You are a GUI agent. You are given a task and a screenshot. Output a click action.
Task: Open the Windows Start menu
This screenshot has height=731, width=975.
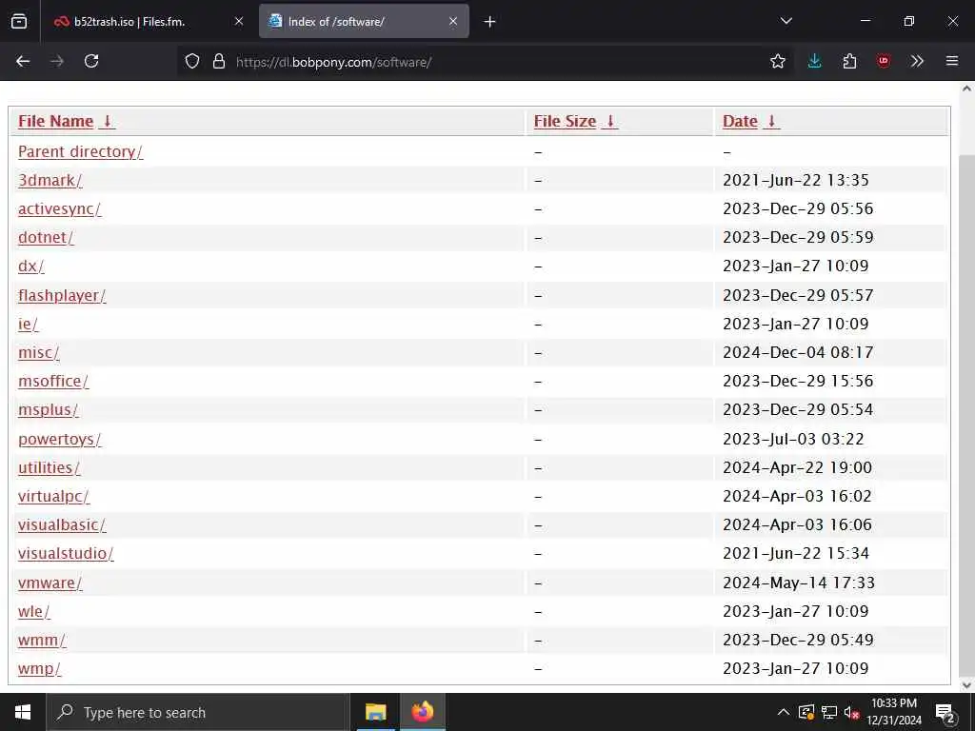tap(23, 712)
